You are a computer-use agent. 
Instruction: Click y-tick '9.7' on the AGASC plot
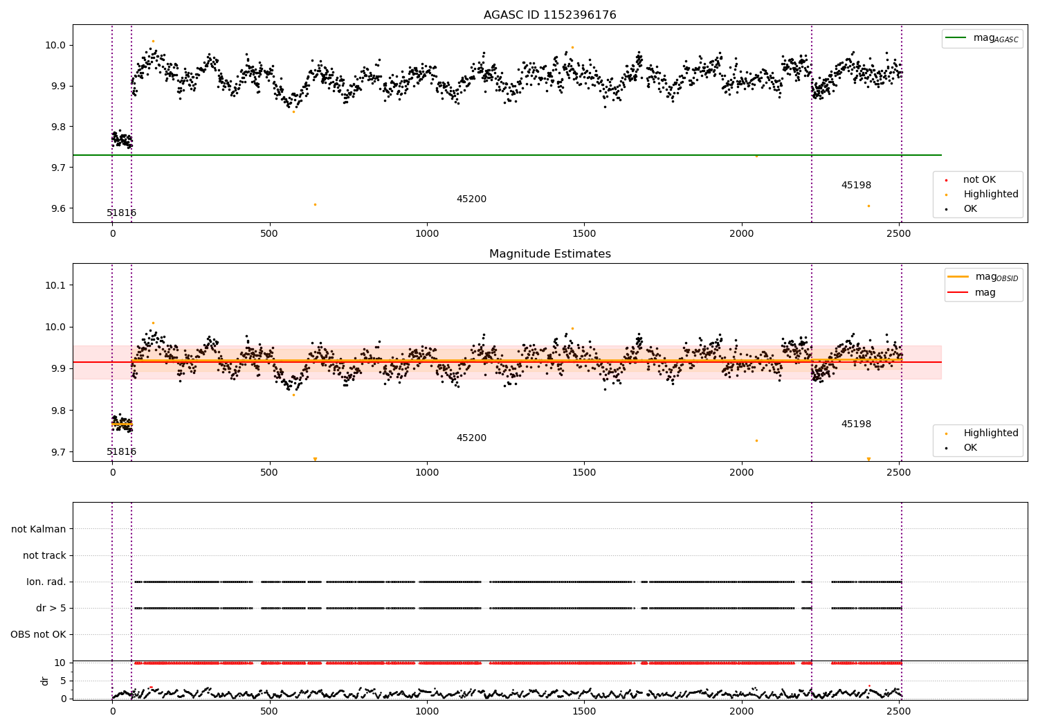click(58, 168)
